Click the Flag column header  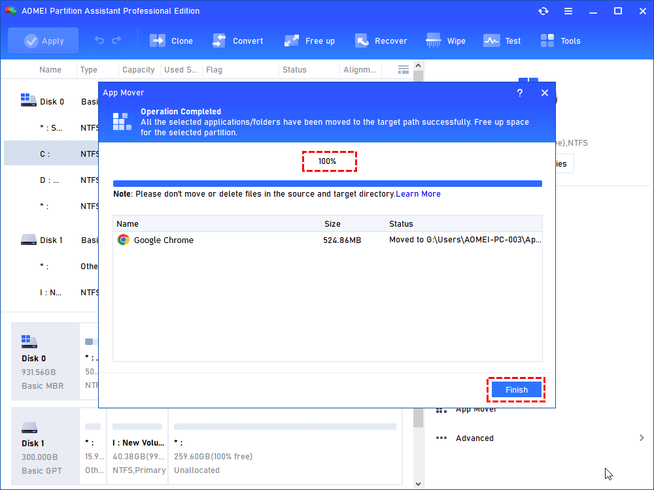coord(214,70)
